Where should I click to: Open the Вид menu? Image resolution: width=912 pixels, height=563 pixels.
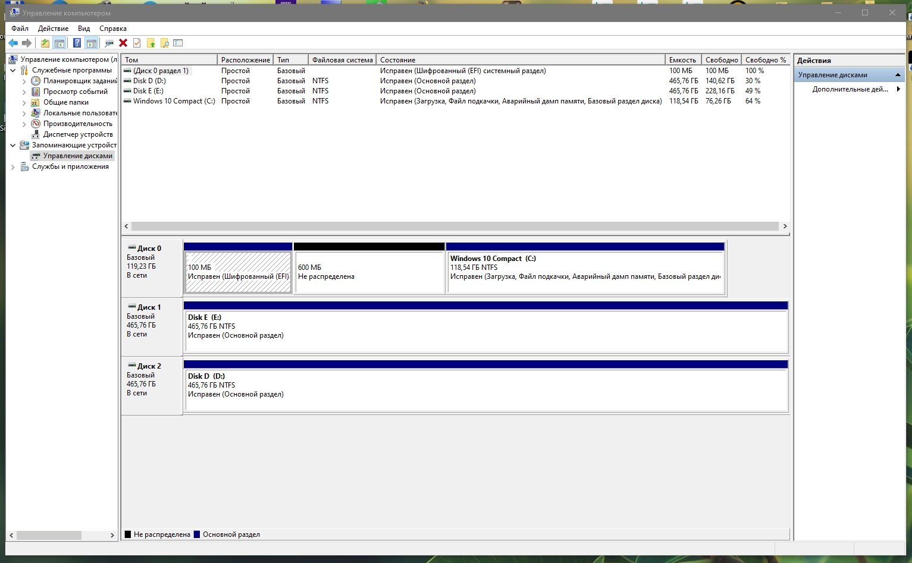[84, 29]
